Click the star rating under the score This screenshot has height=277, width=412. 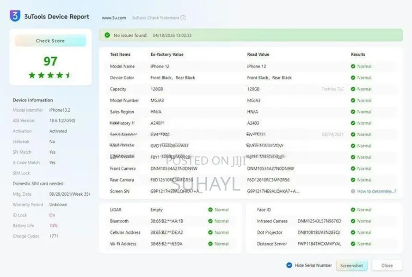click(x=50, y=75)
